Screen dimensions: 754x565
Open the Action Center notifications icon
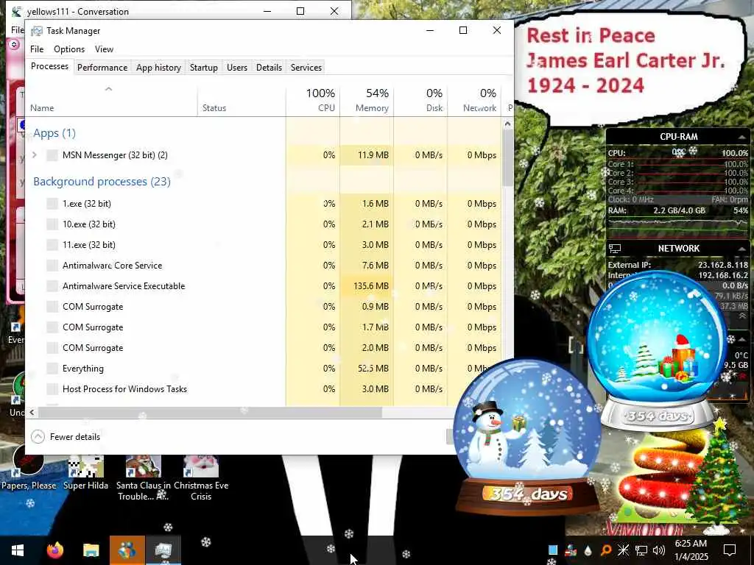(x=730, y=550)
